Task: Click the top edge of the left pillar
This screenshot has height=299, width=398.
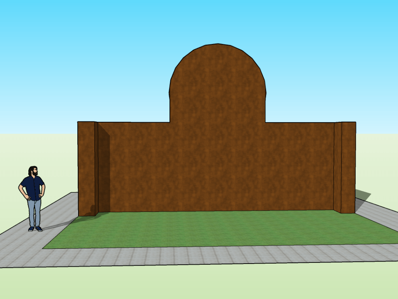Action: (86, 122)
